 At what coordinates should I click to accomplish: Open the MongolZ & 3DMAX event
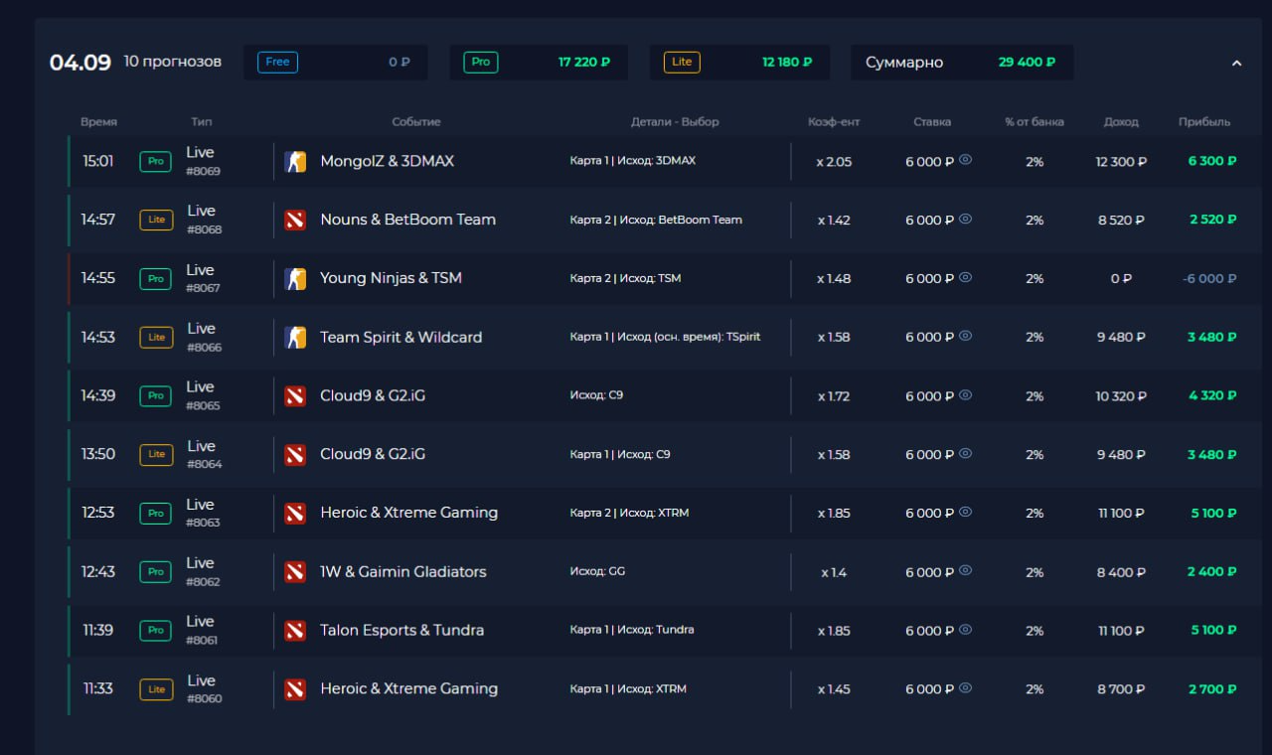pos(387,161)
